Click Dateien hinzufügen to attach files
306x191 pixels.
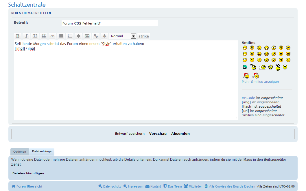(28, 173)
